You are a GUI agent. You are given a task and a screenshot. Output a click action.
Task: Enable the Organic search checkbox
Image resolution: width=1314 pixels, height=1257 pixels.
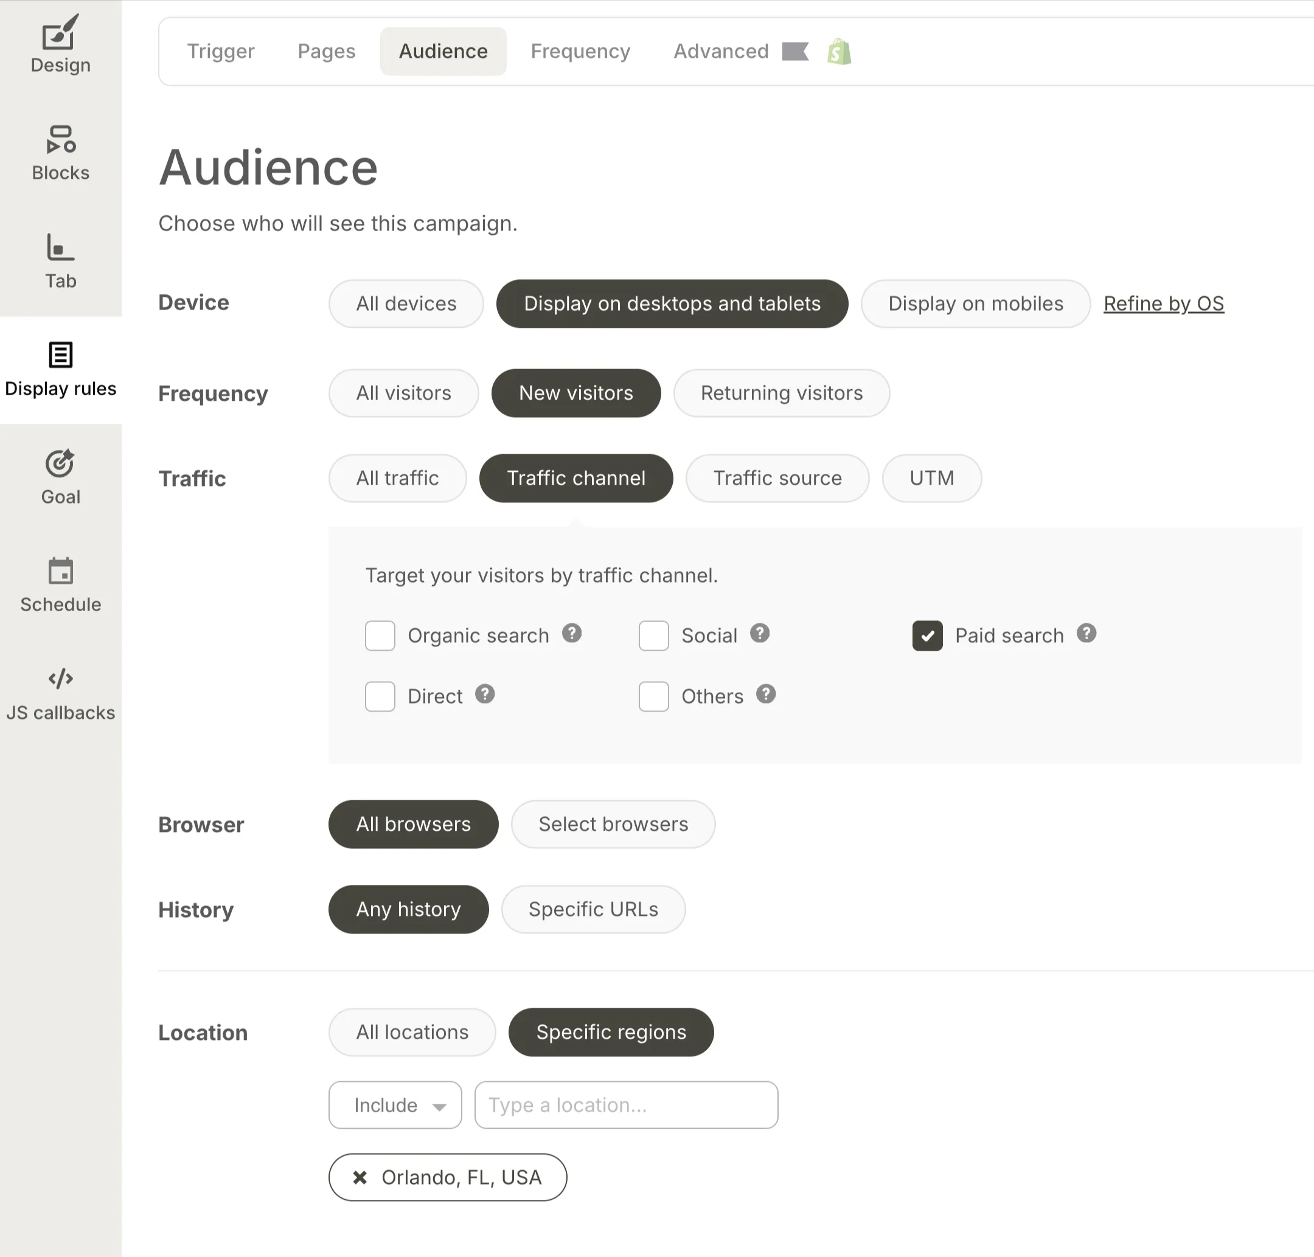tap(380, 636)
